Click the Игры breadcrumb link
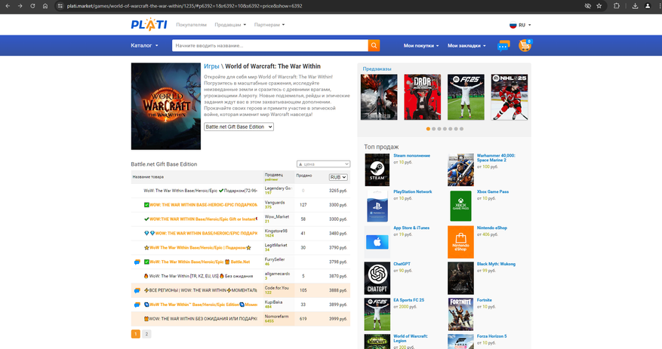Screen dimensions: 662x349 pos(211,66)
